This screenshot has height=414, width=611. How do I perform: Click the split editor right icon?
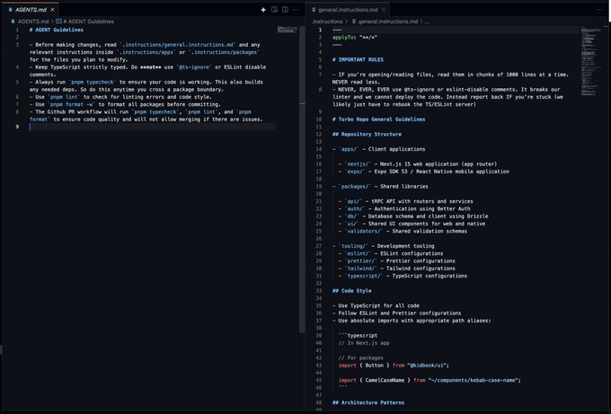pos(285,10)
